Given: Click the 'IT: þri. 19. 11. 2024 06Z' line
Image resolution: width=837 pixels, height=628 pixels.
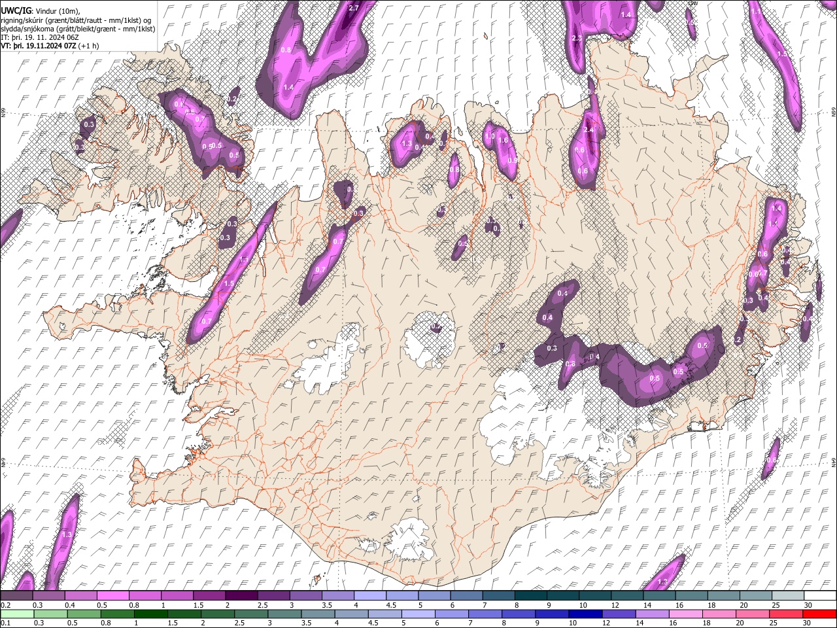Looking at the screenshot, I should pos(40,37).
